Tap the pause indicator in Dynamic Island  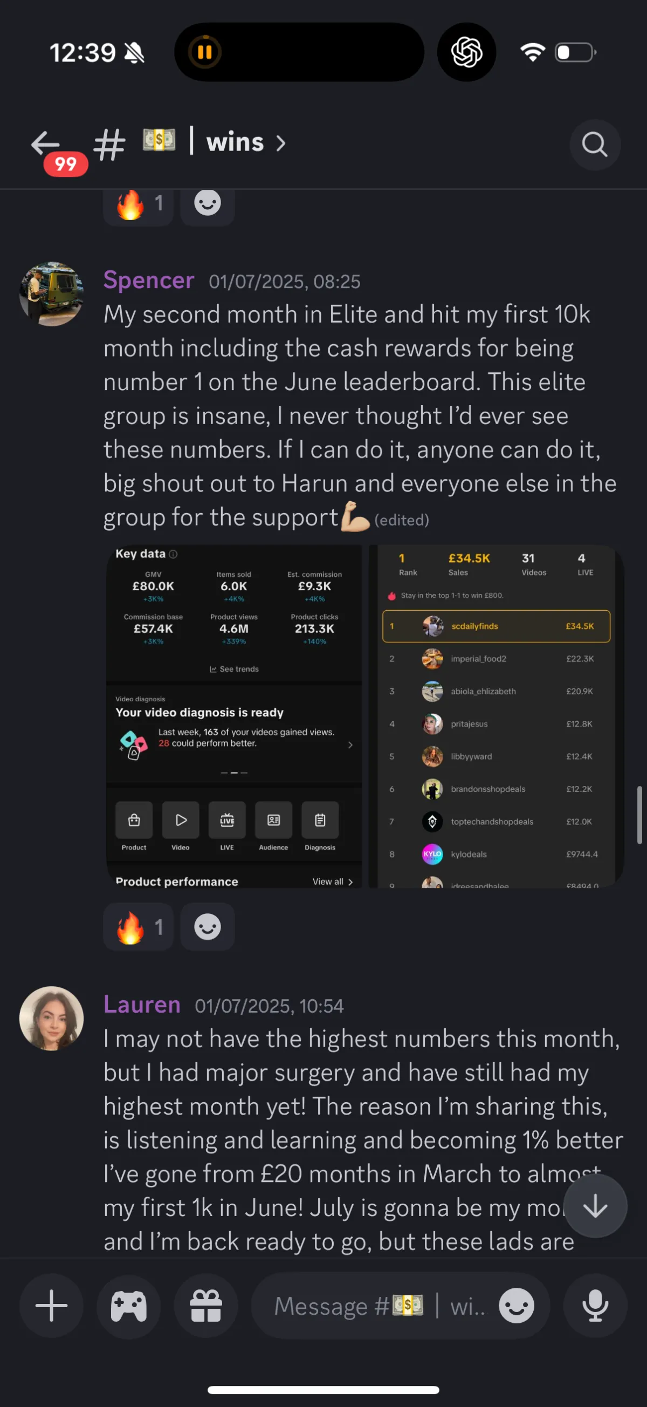(x=204, y=52)
